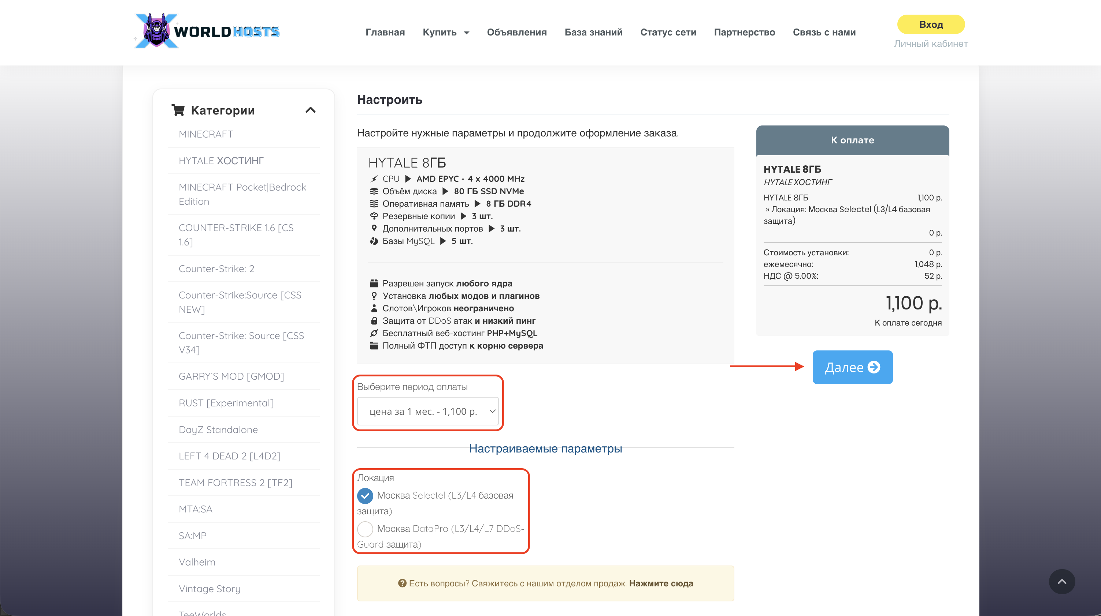
Task: Click the lock icon next to the DDoS protection line
Action: coord(374,320)
